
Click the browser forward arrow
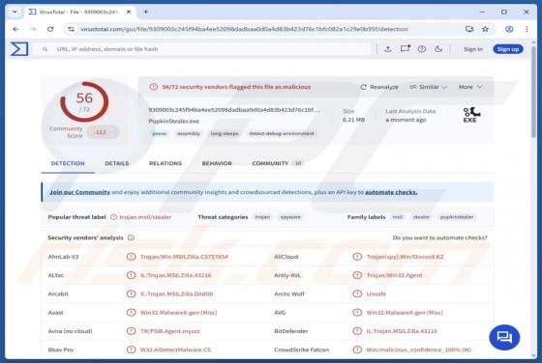33,29
